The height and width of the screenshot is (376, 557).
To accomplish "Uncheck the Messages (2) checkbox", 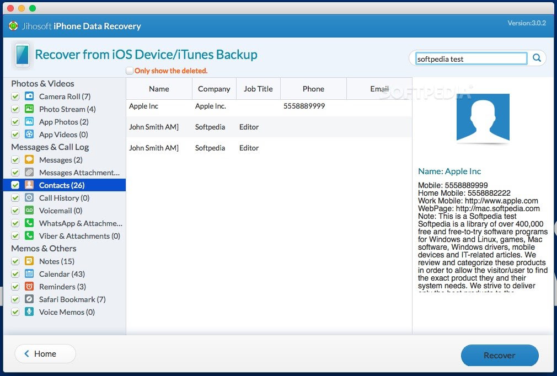I will point(15,160).
